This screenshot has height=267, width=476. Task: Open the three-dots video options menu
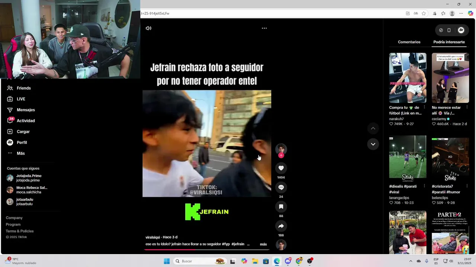point(264,28)
